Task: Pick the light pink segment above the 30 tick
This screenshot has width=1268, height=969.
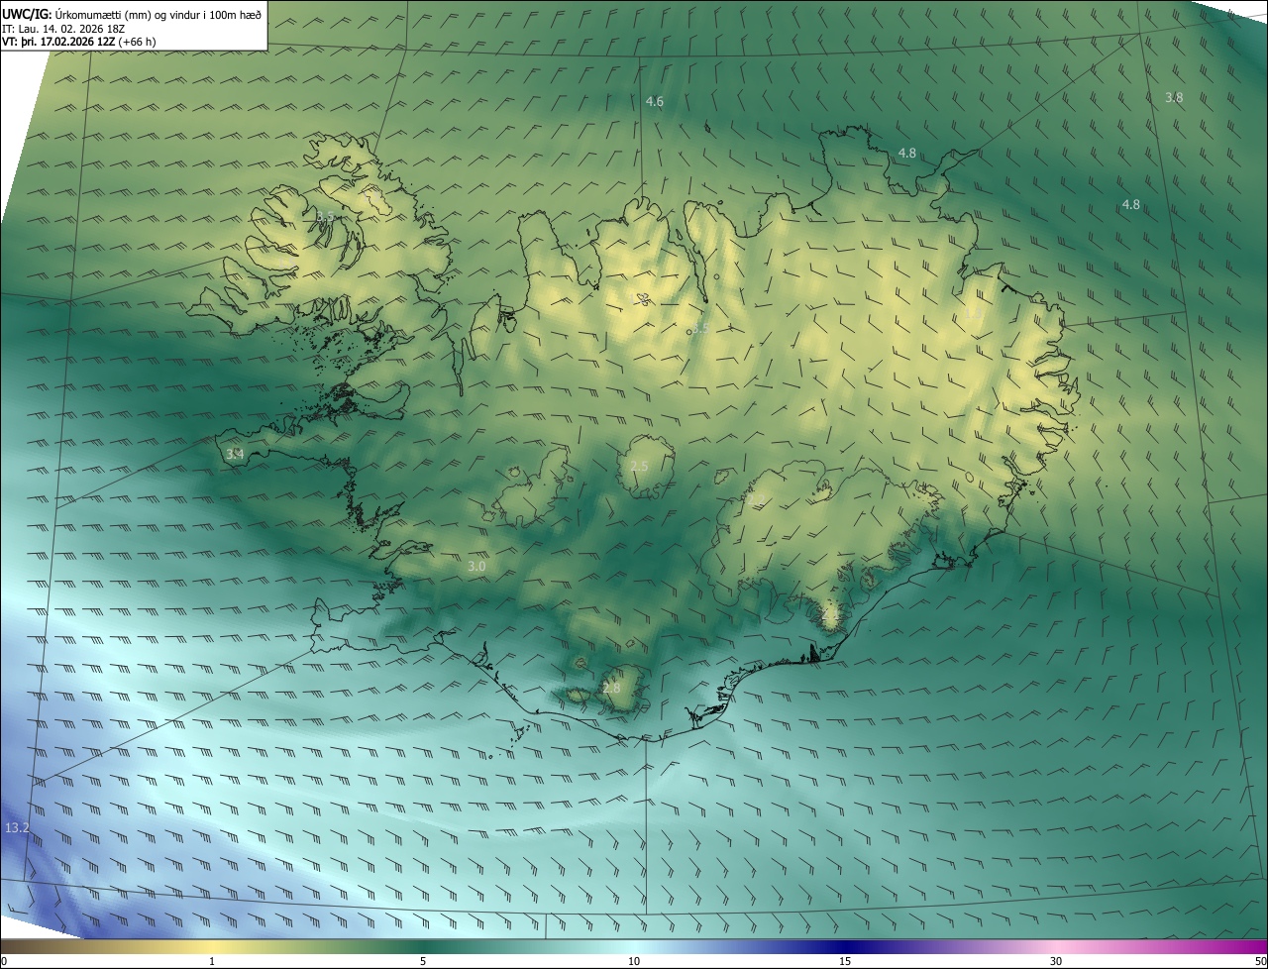Action: pos(1056,946)
